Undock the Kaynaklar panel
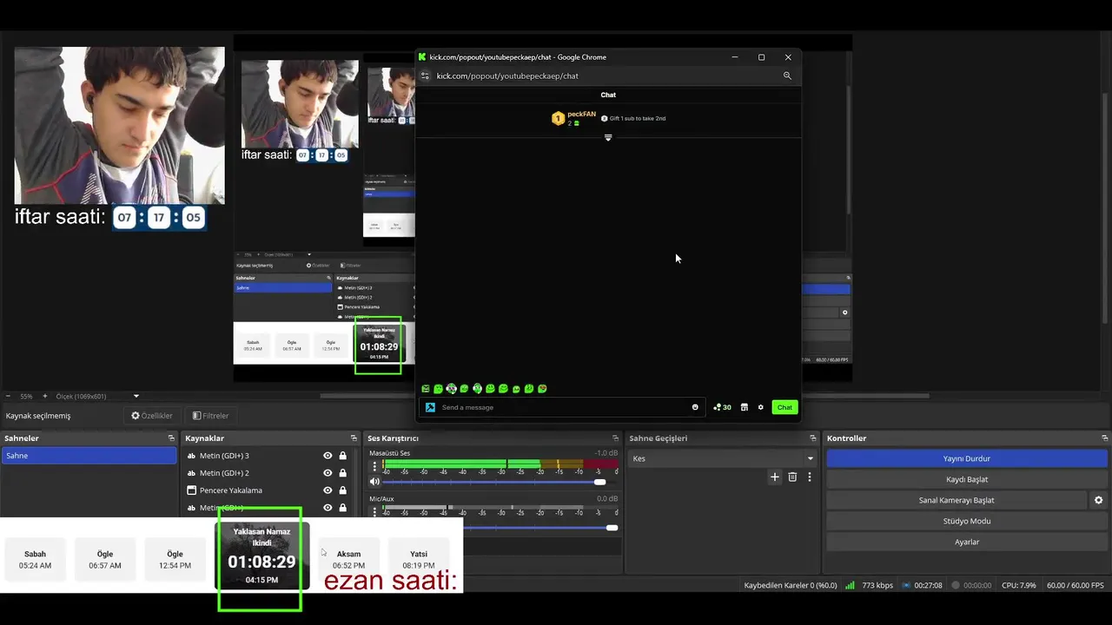The image size is (1112, 625). click(354, 438)
